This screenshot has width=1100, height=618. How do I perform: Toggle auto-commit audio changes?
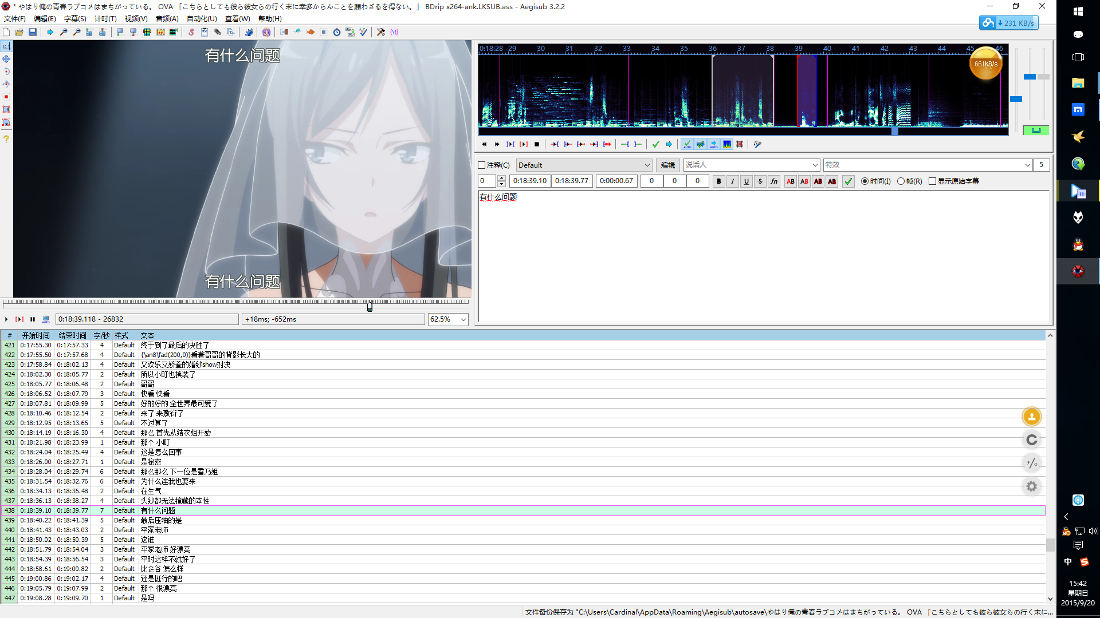687,144
